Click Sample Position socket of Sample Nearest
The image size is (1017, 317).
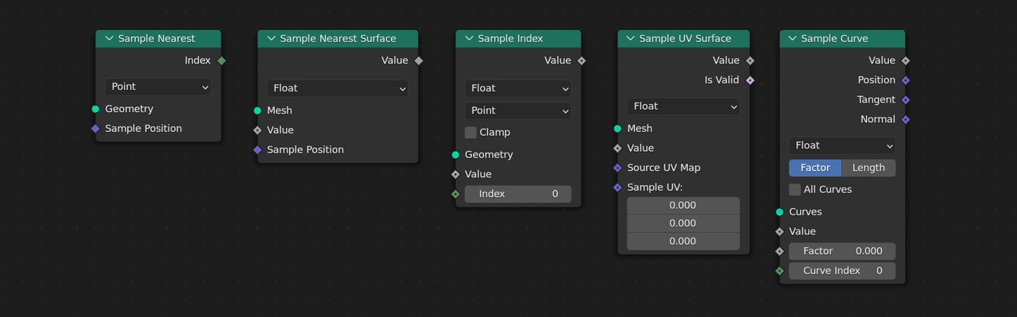95,129
